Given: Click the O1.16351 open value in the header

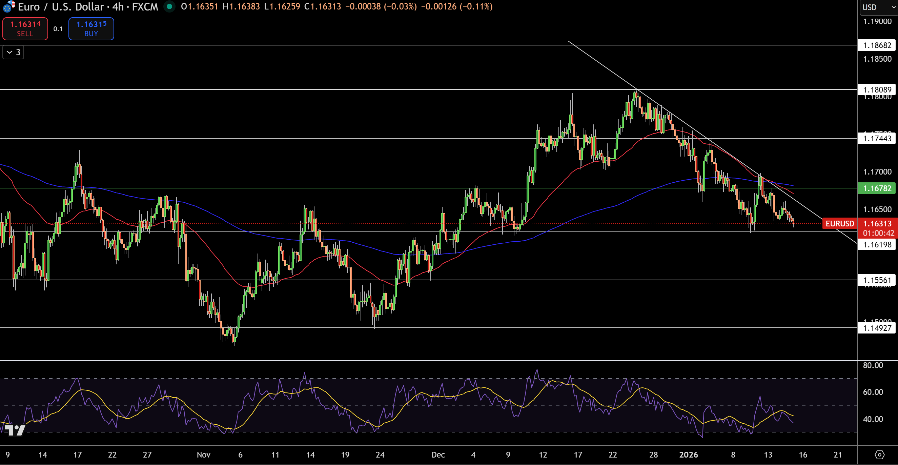Looking at the screenshot, I should tap(200, 7).
